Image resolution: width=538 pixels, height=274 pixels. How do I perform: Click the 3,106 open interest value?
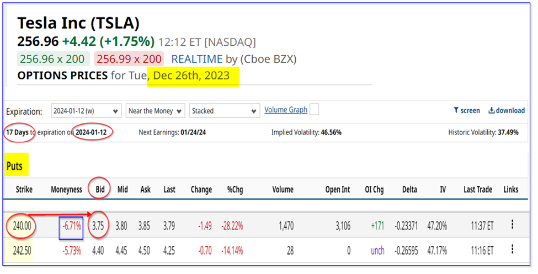(x=343, y=226)
